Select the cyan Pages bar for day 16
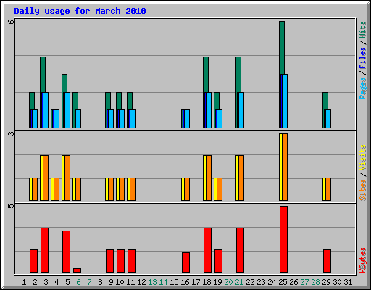Image resolution: width=371 pixels, height=290 pixels. 187,119
